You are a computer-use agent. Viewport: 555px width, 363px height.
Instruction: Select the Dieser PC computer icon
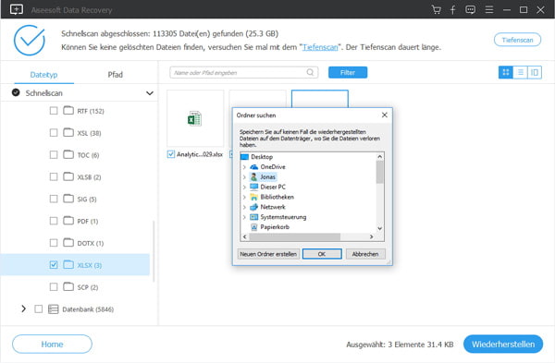tap(253, 187)
